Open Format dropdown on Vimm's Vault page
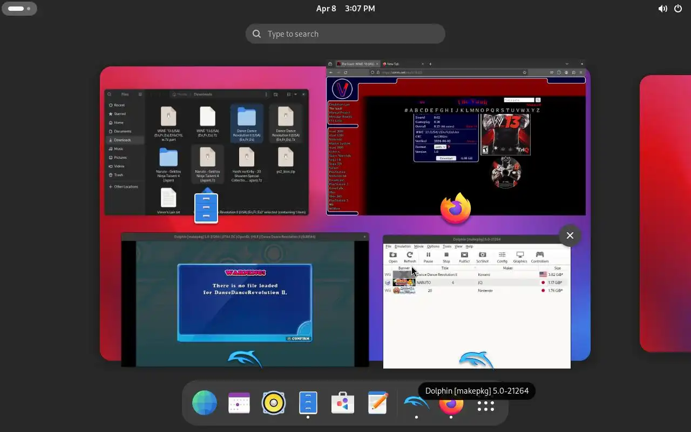 click(x=440, y=147)
